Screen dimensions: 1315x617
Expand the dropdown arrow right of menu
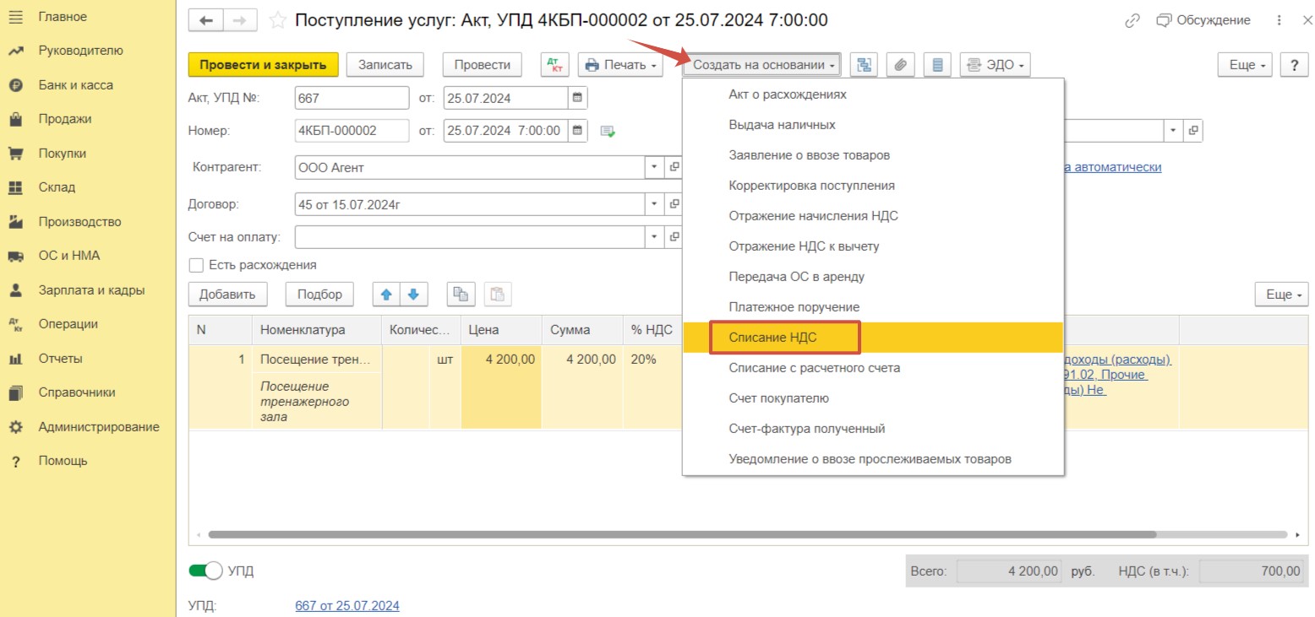point(1173,130)
